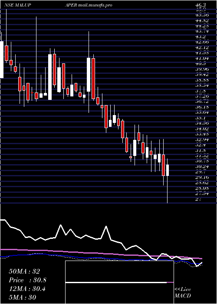Select the 32.4 price axis label
The image size is (217, 304).
201,145
